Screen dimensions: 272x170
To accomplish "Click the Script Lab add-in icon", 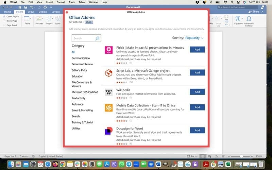I will pyautogui.click(x=109, y=73).
